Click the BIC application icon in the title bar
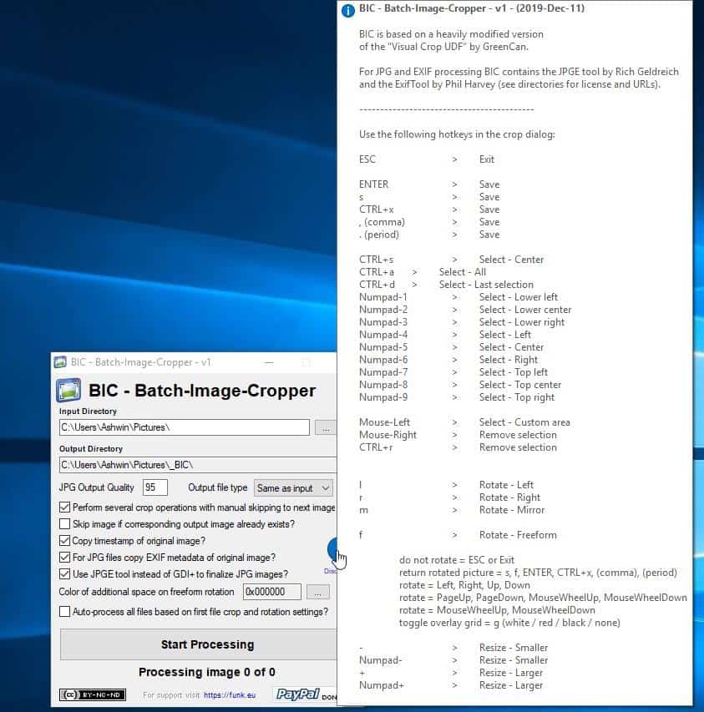Viewport: 704px width, 712px height. click(61, 361)
